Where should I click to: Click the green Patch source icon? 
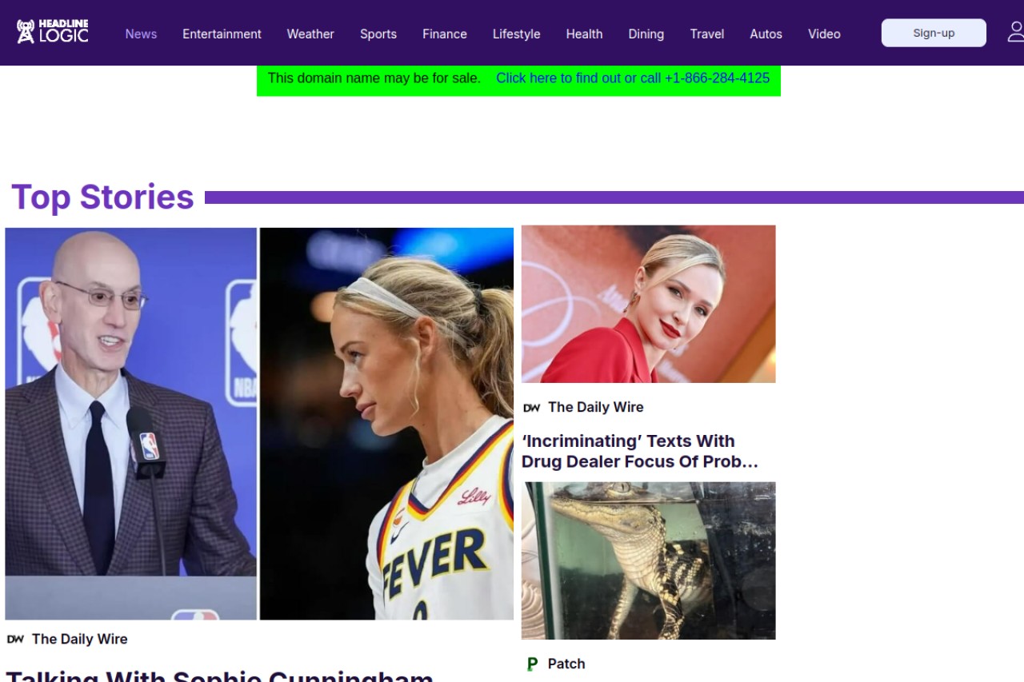pos(532,664)
